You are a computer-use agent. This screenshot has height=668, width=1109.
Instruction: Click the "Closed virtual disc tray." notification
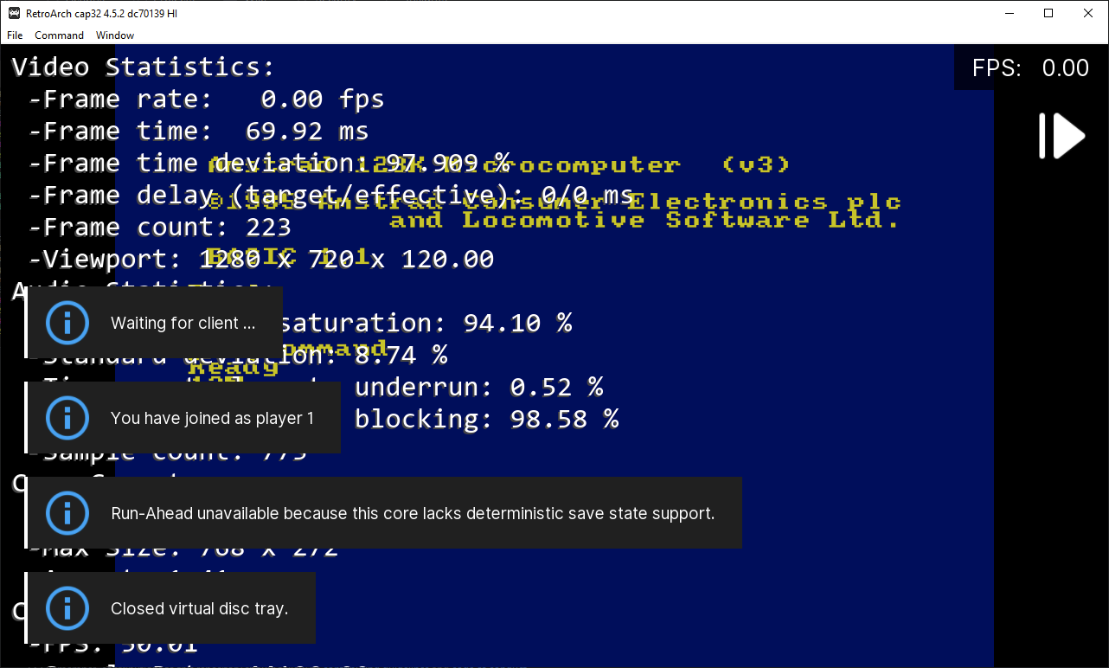coord(199,607)
